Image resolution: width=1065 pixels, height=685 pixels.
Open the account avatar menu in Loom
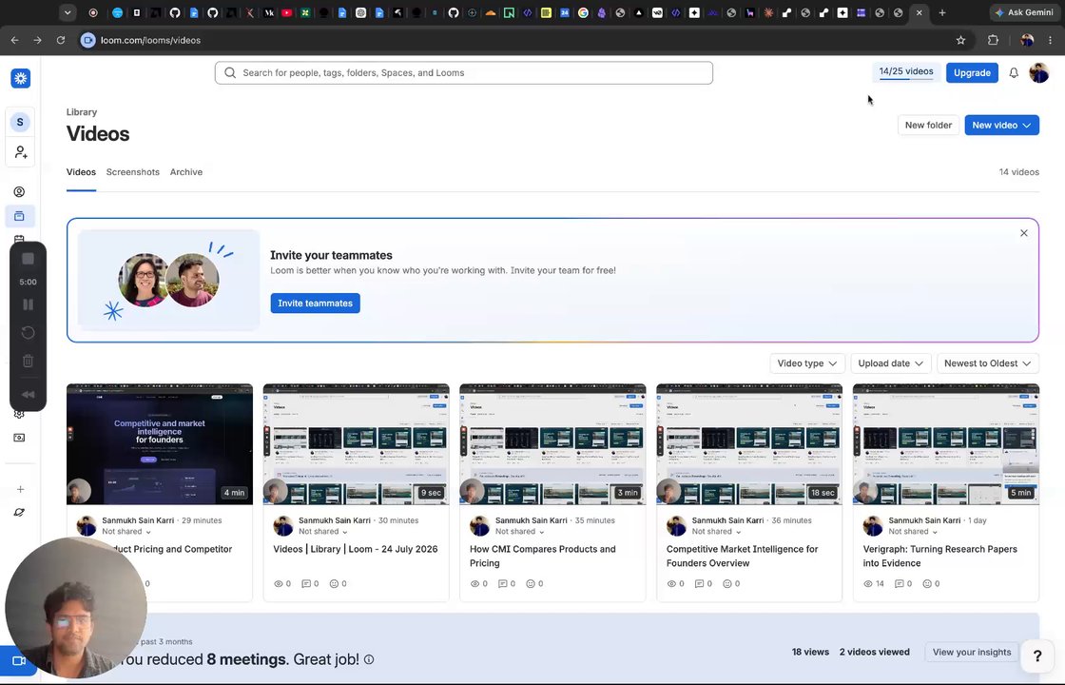click(1039, 72)
